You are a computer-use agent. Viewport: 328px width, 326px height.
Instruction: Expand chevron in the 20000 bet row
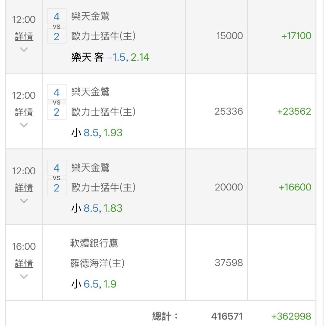click(x=24, y=201)
